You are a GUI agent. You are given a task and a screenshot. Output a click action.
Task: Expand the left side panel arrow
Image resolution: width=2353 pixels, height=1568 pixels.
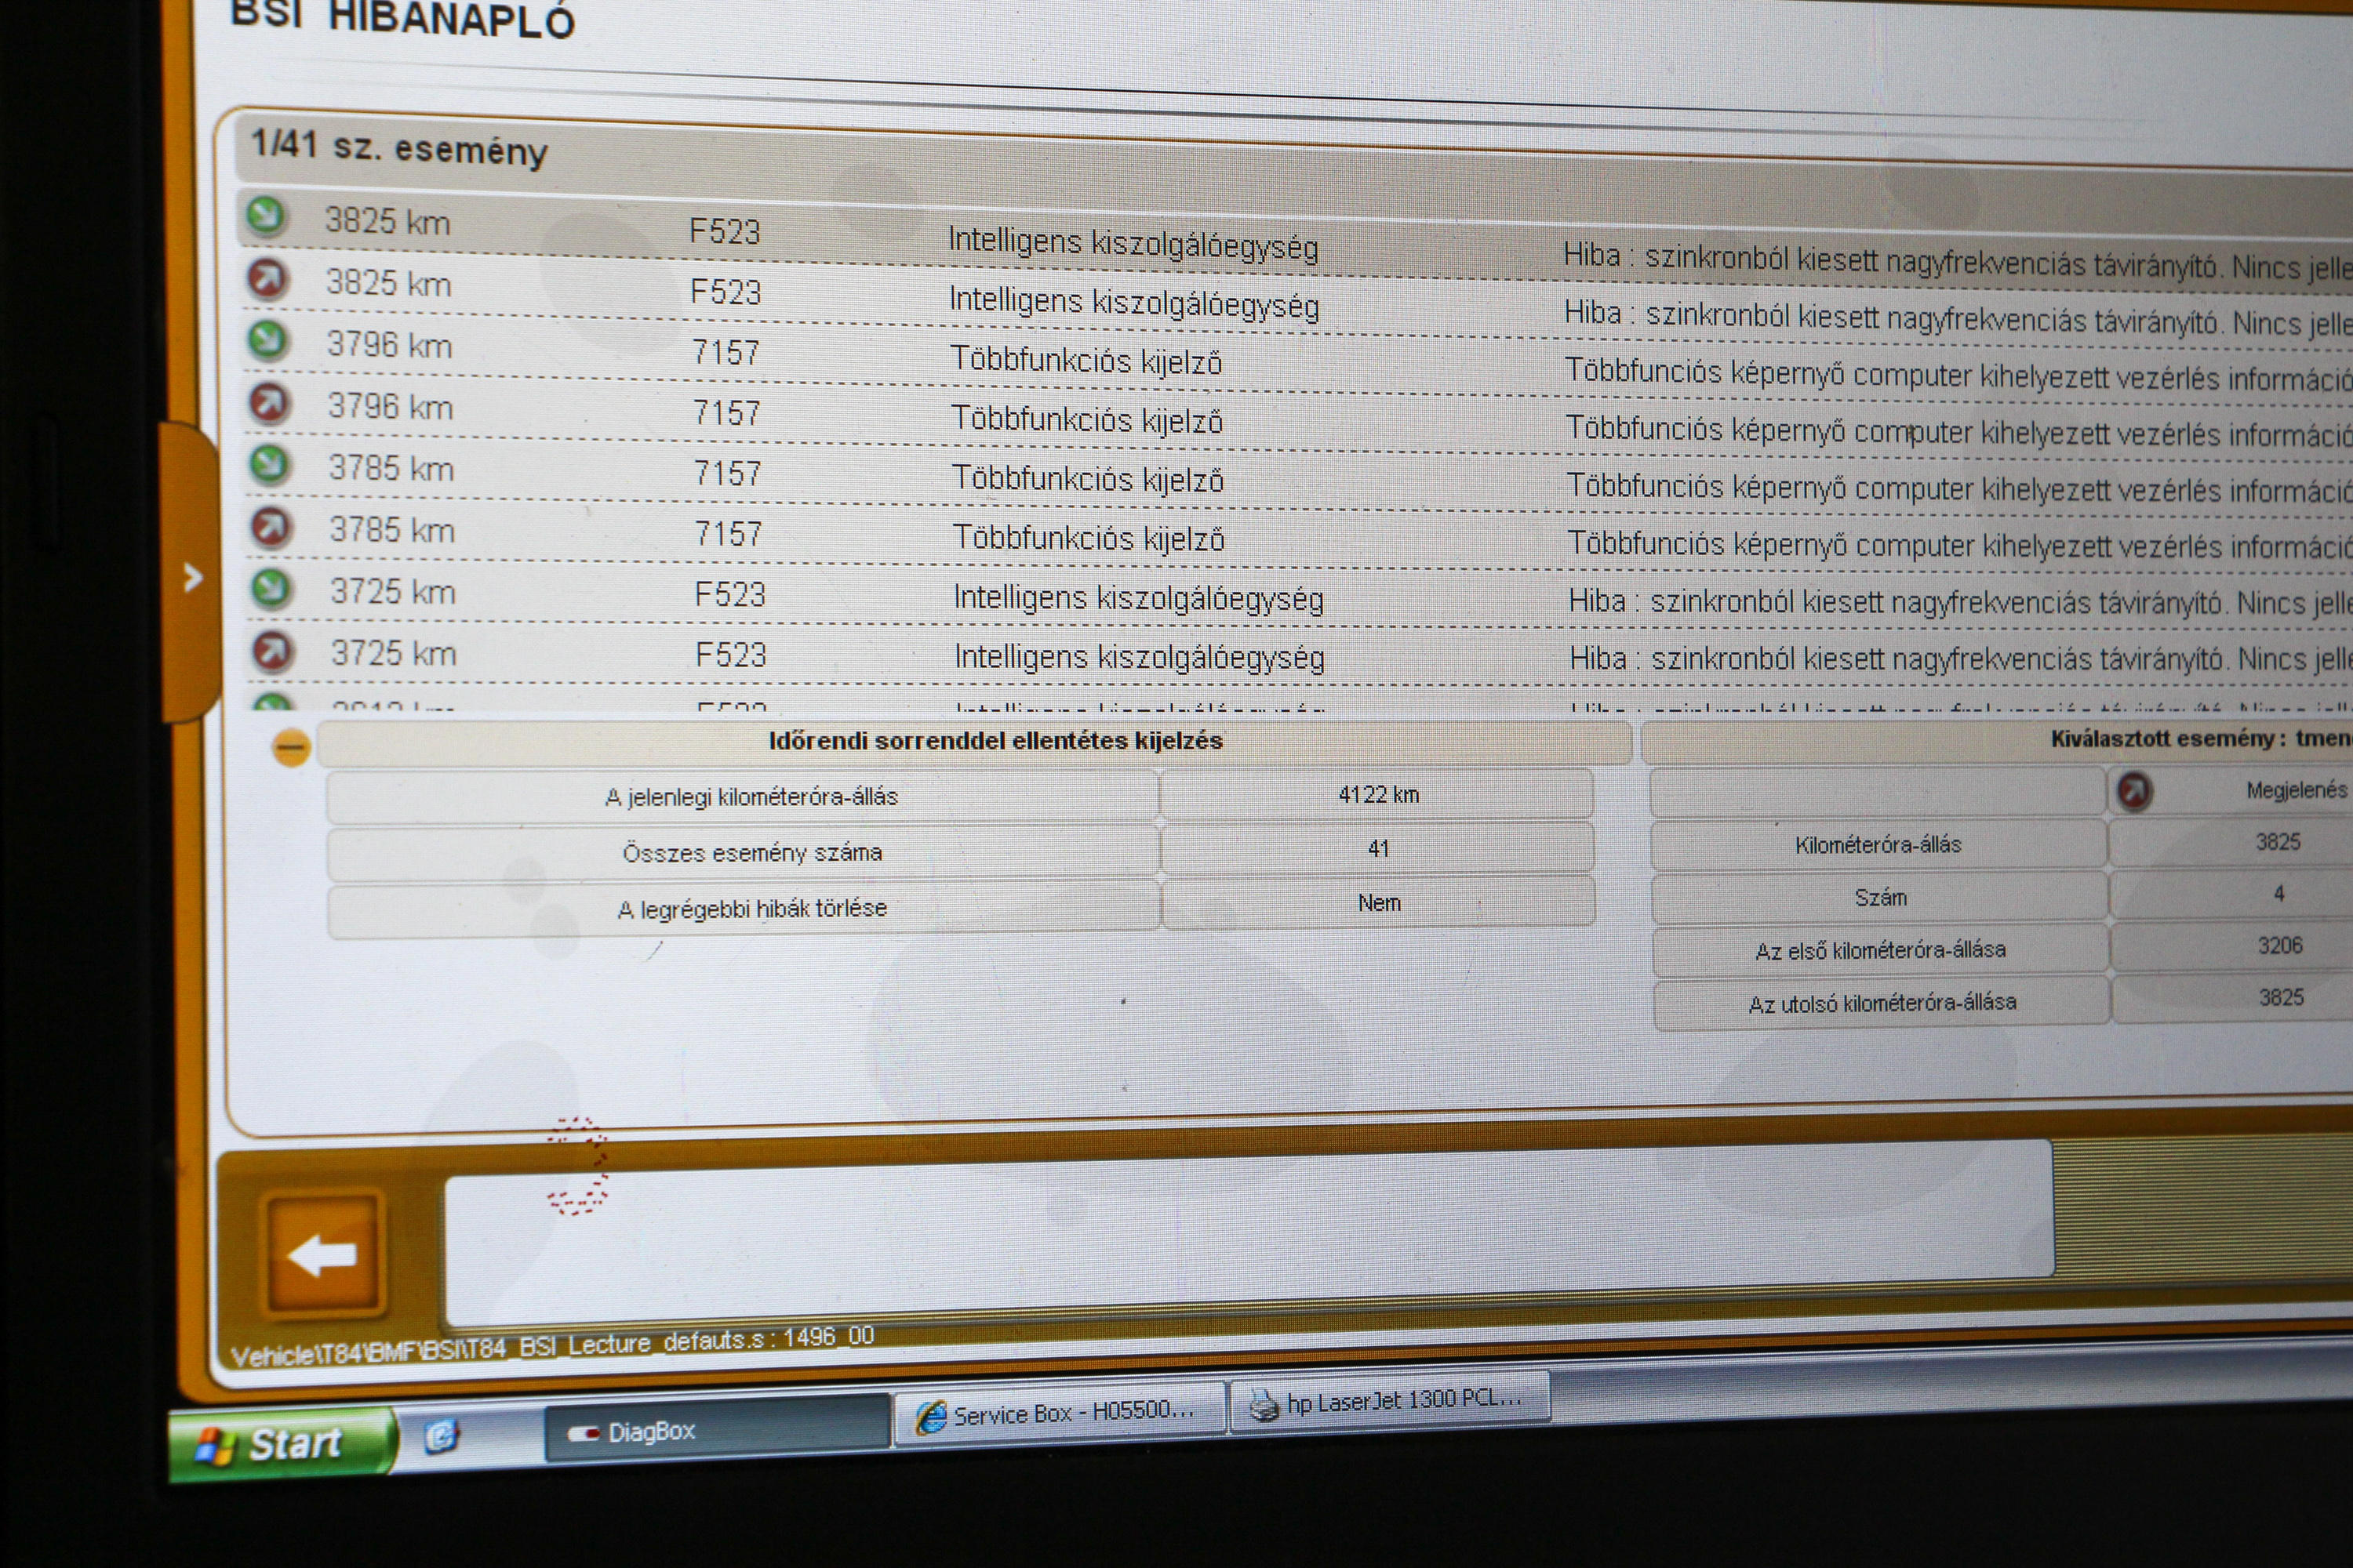point(193,577)
